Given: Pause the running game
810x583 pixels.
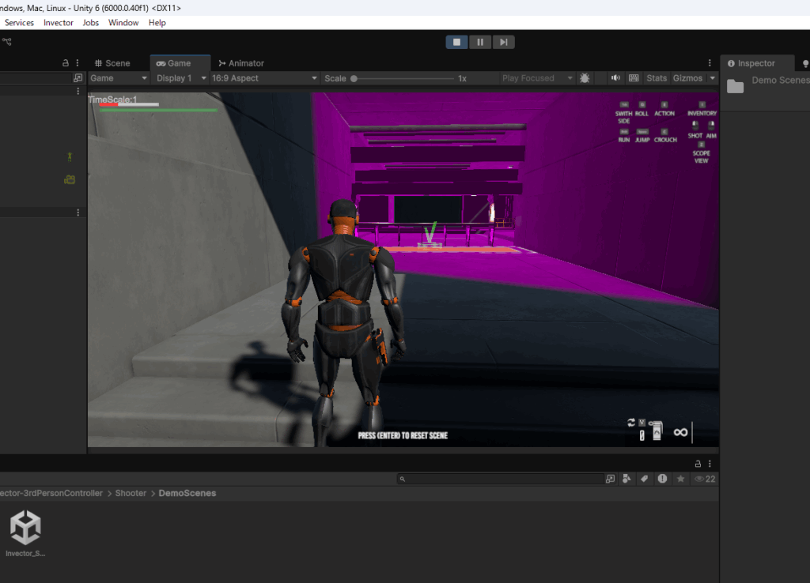Looking at the screenshot, I should [479, 42].
